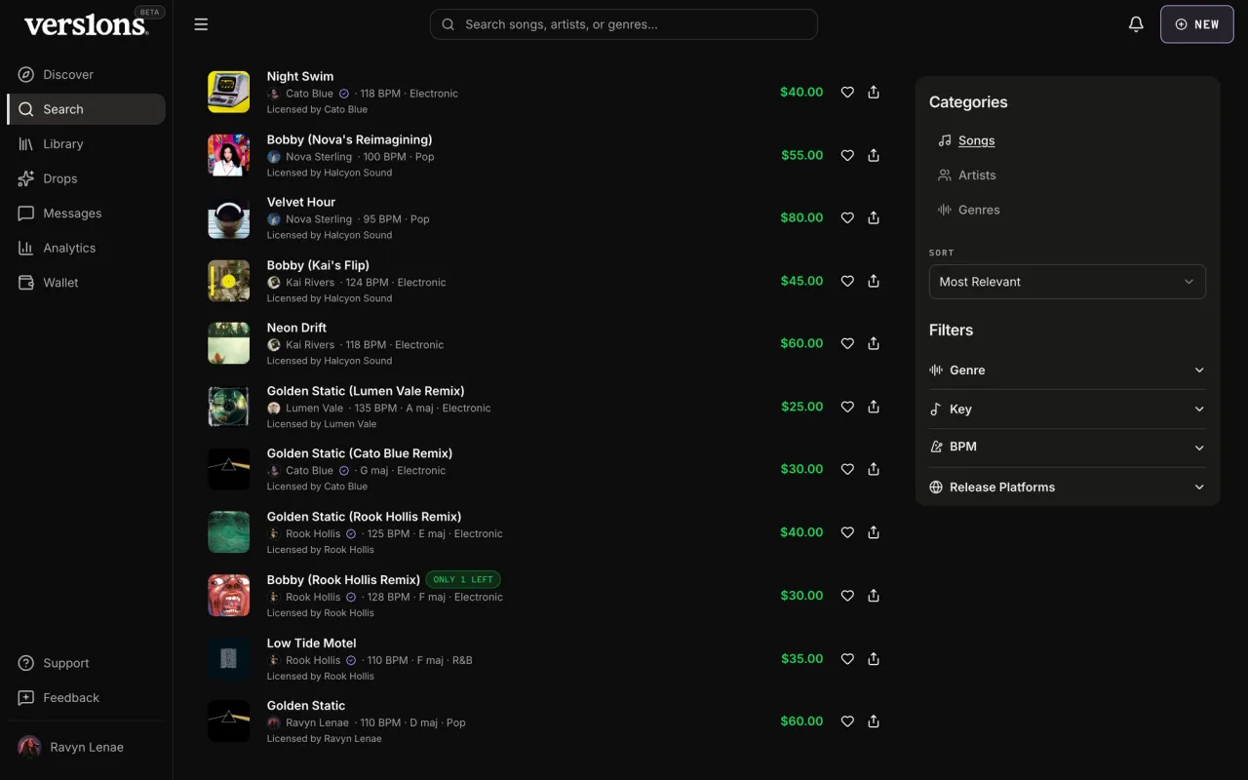Like the Neon Drift track
The width and height of the screenshot is (1248, 780).
pos(847,343)
